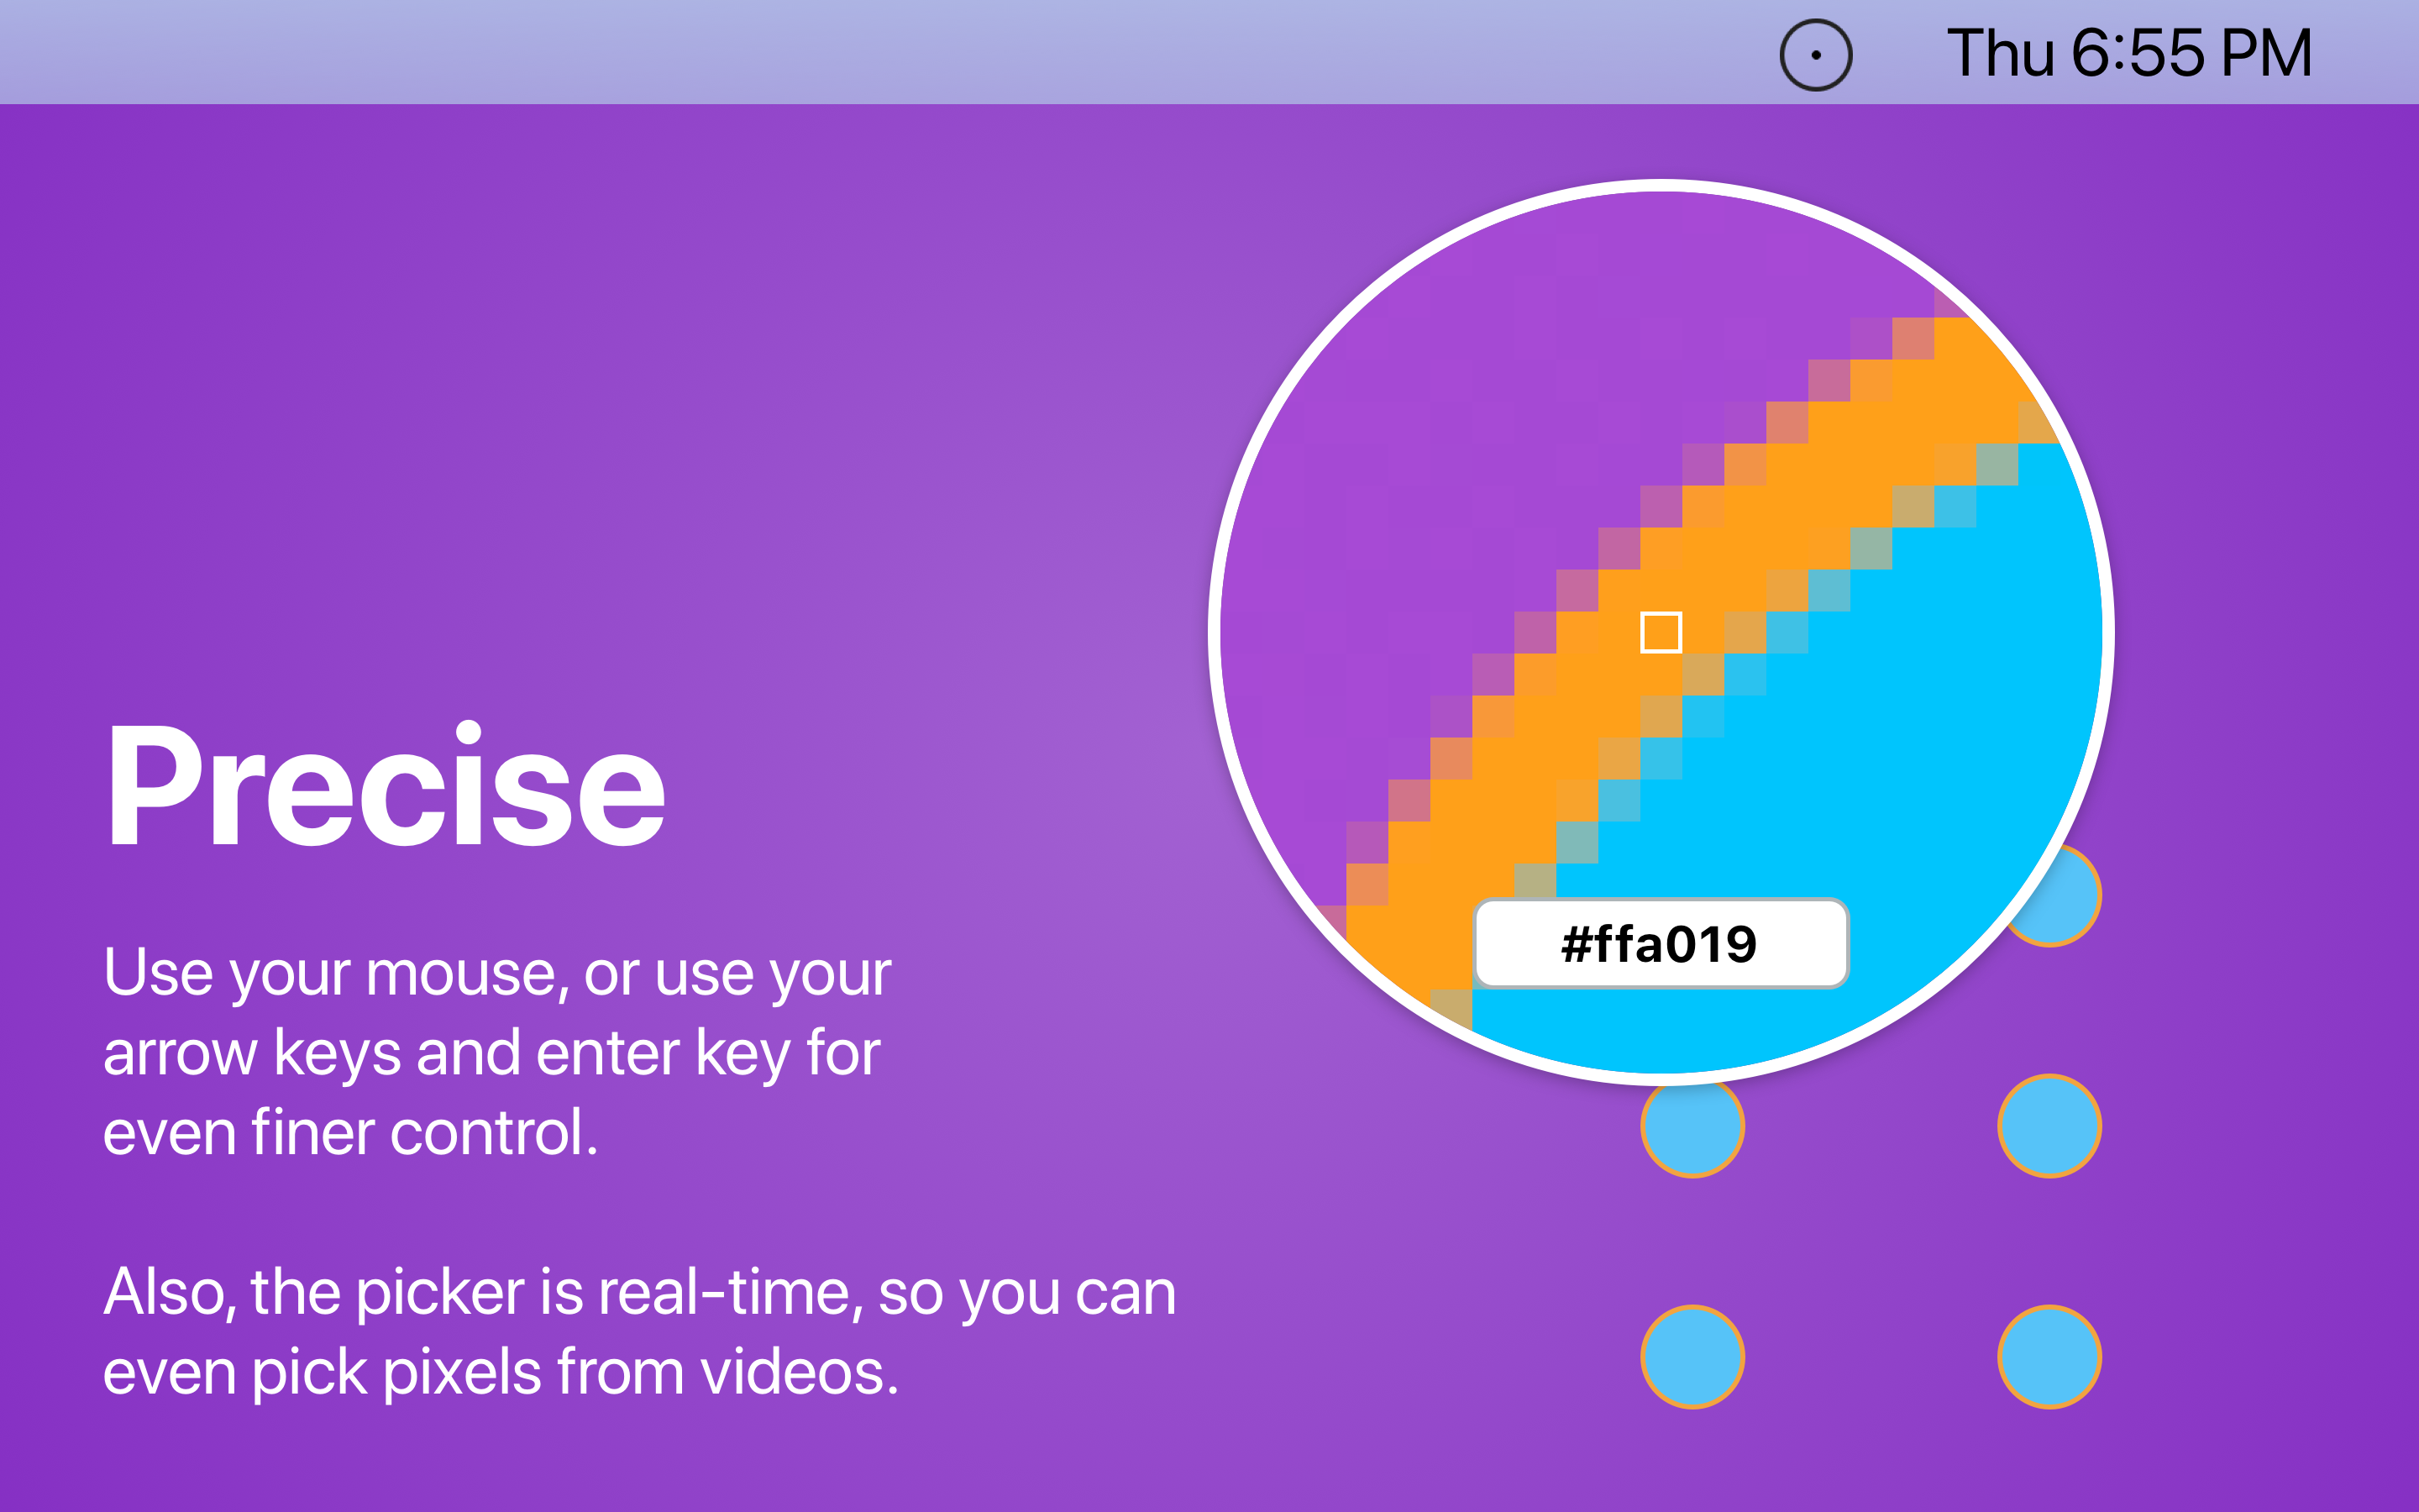Click the #ffa019 hex color label

[1661, 943]
